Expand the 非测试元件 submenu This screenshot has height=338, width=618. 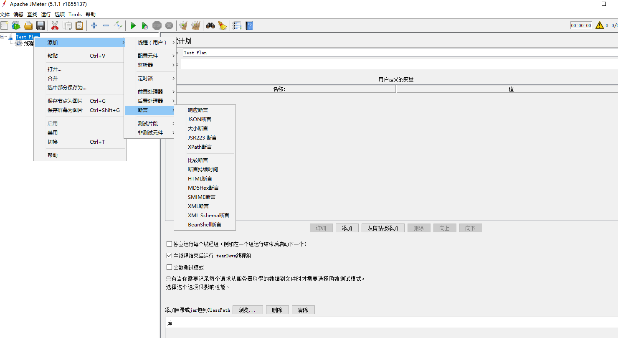coord(150,132)
